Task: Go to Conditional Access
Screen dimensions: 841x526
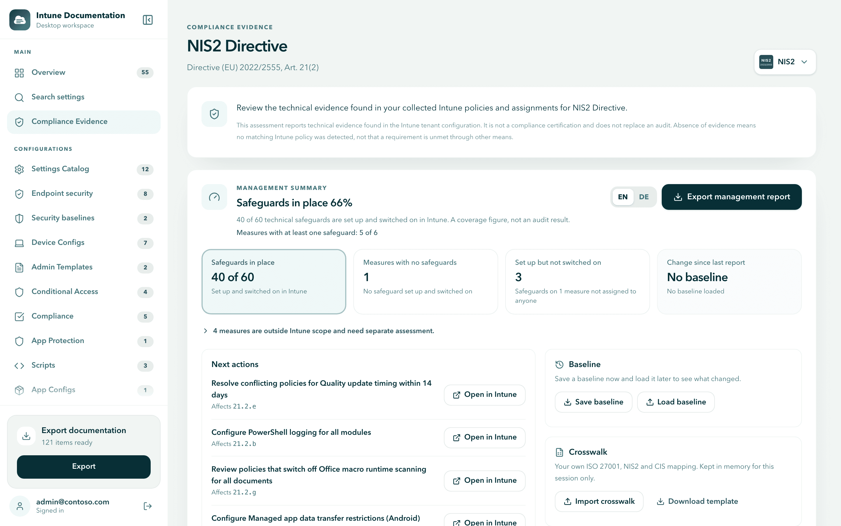Action: 84,292
